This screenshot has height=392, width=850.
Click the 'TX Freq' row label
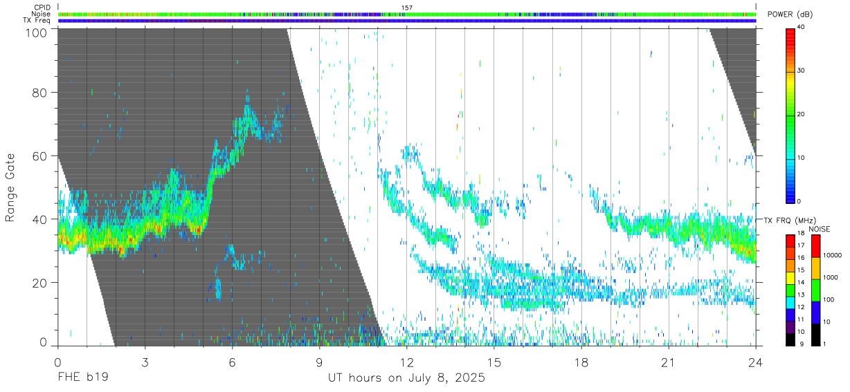coord(37,20)
